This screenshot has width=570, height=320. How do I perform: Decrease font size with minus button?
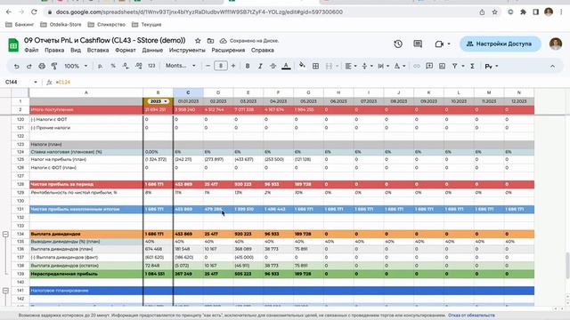pos(208,66)
